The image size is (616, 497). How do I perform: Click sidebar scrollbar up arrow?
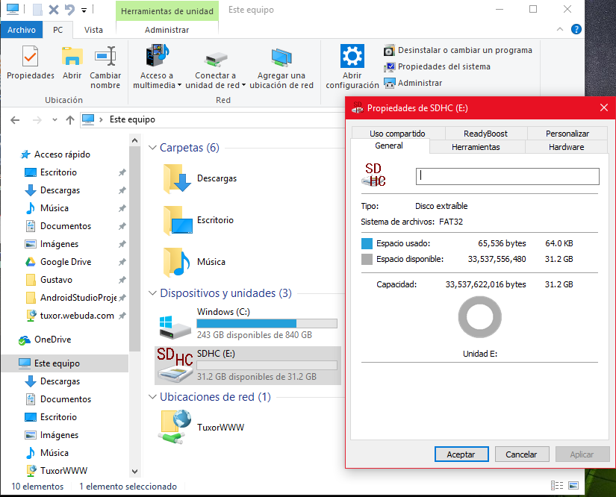tap(134, 140)
